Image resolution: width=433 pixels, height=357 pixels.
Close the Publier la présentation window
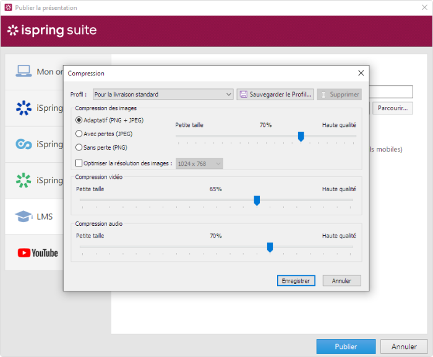click(424, 7)
